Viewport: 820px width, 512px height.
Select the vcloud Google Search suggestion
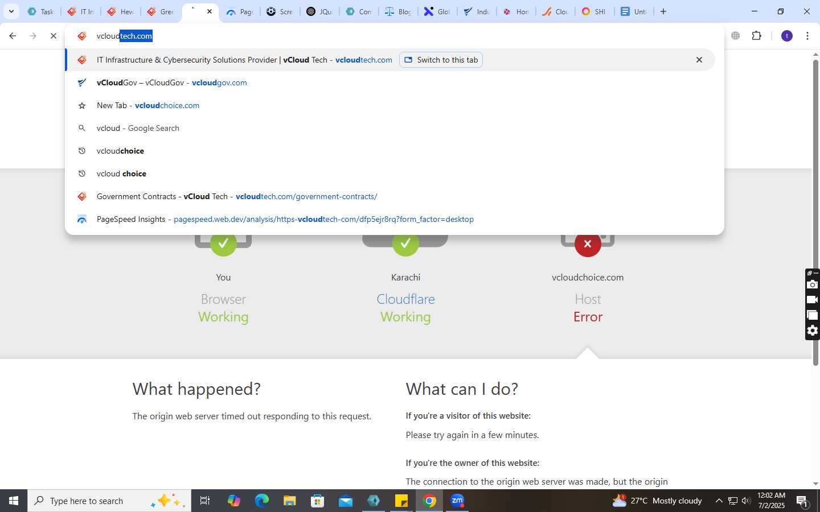[x=390, y=128]
